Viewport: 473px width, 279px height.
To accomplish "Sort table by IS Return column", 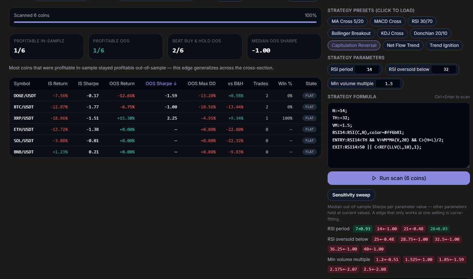I will pos(58,84).
